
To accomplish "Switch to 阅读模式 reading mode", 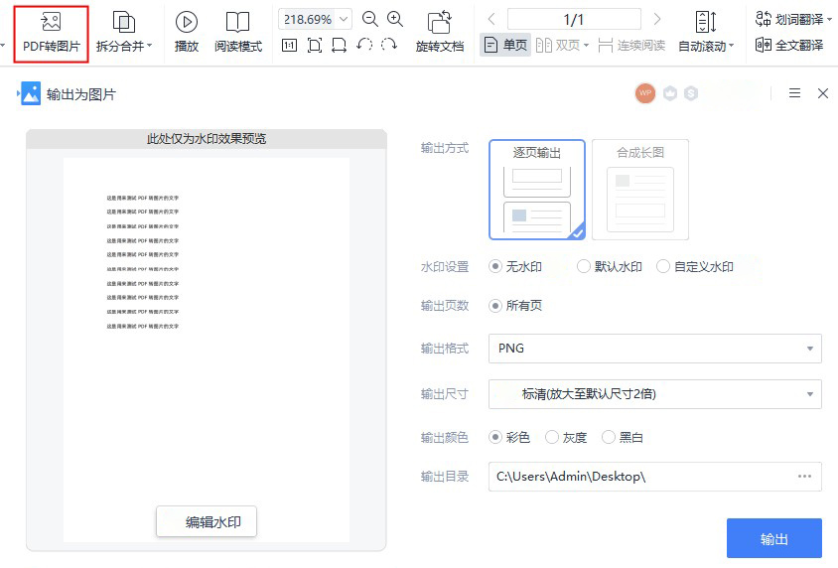I will 238,34.
